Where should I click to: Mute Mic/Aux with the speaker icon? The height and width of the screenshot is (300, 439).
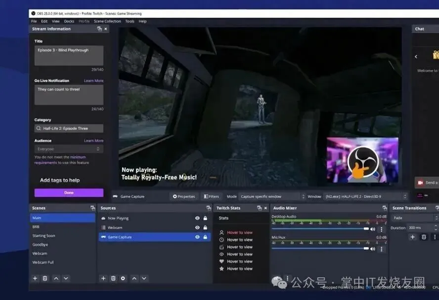click(x=373, y=249)
